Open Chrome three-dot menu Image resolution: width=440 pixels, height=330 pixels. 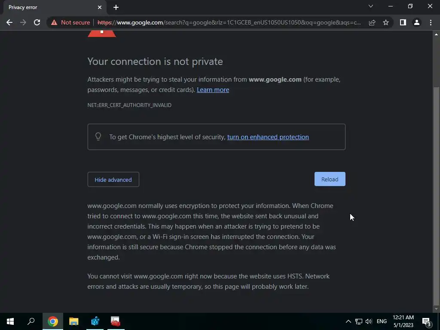[431, 22]
